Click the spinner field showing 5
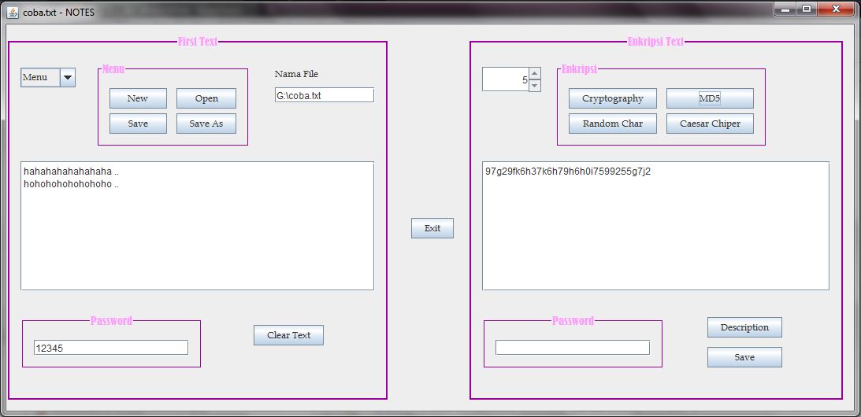This screenshot has width=861, height=417. [506, 79]
